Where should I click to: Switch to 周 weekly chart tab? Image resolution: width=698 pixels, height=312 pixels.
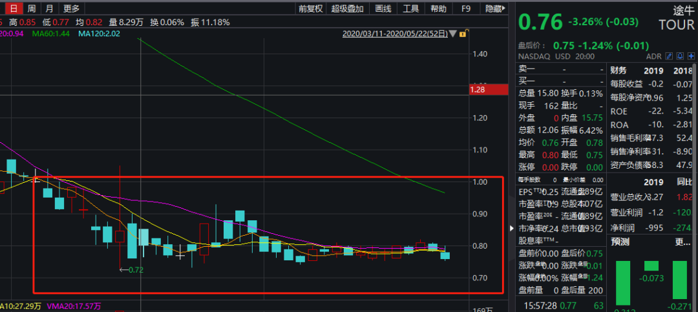[x=31, y=8]
